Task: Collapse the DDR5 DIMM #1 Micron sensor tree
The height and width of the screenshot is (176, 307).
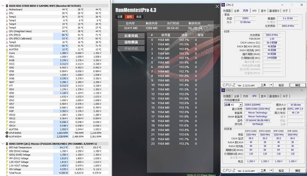Action: 3,144
